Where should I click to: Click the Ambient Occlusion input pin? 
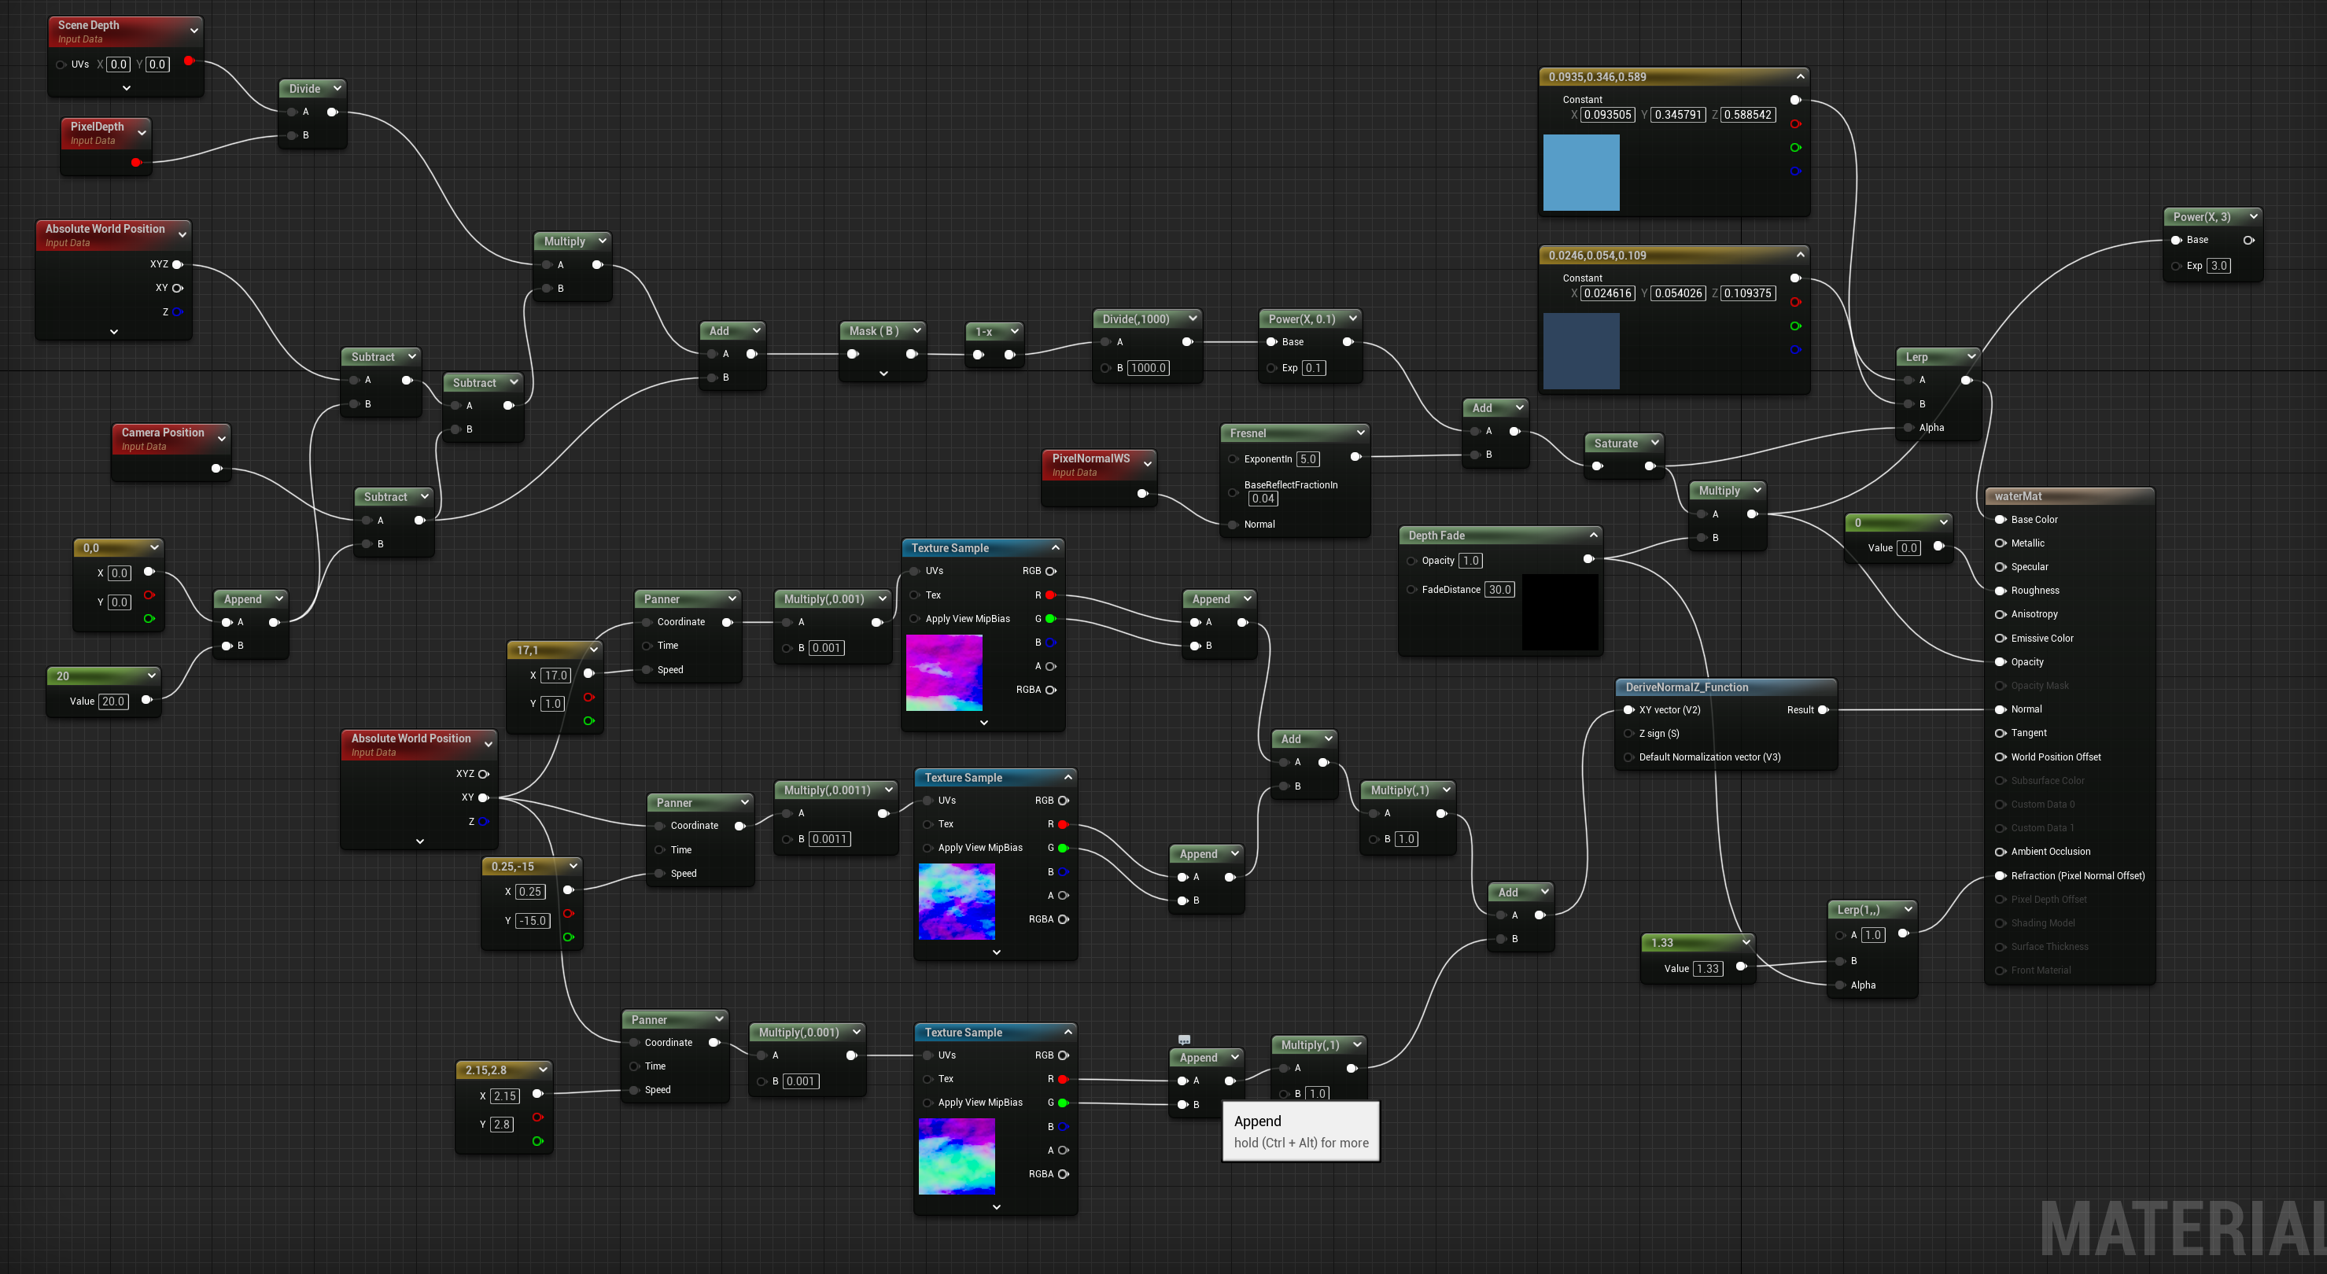[2000, 852]
